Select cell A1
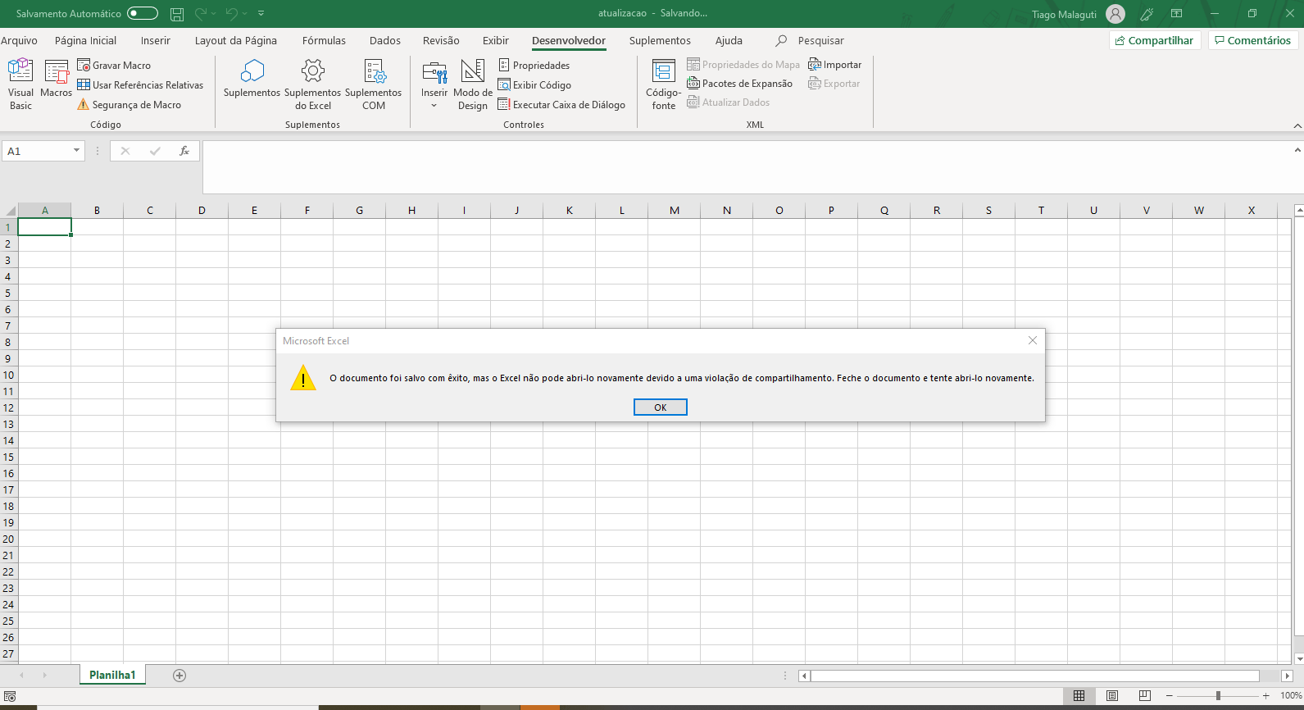Screen dimensions: 1304x710 point(44,227)
